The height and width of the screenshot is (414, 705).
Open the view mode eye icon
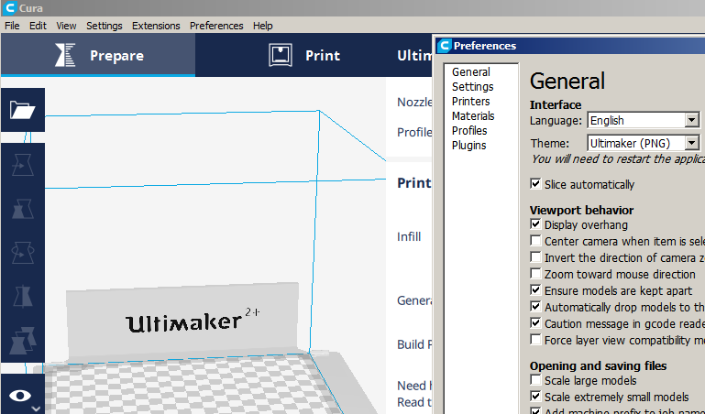click(20, 396)
